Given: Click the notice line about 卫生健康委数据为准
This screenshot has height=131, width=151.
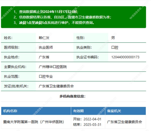Looking at the screenshot, I should point(62,17).
